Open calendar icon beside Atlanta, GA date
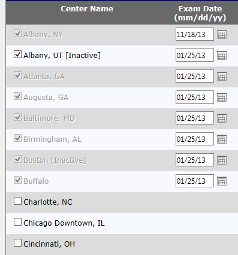238x255 pixels. point(222,77)
